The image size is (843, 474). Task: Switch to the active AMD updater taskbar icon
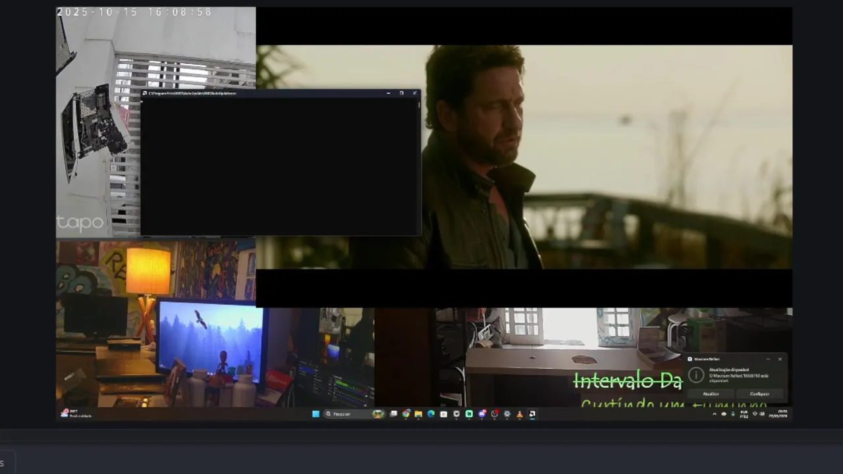(x=531, y=414)
